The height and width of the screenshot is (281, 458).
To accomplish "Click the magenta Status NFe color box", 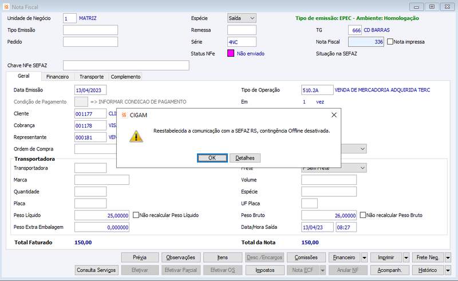I will point(231,53).
